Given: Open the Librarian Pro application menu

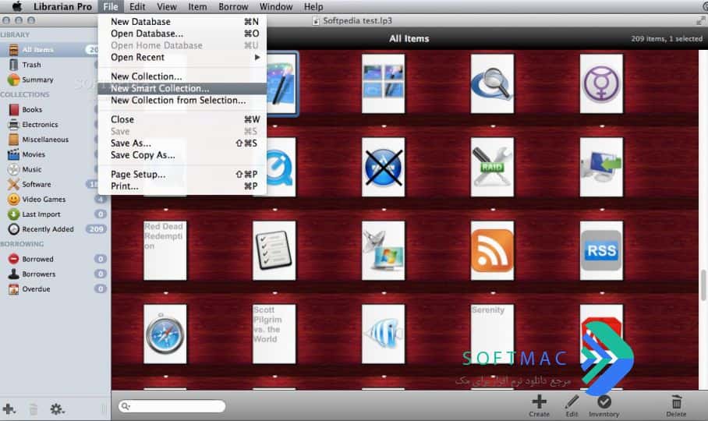Looking at the screenshot, I should point(62,7).
